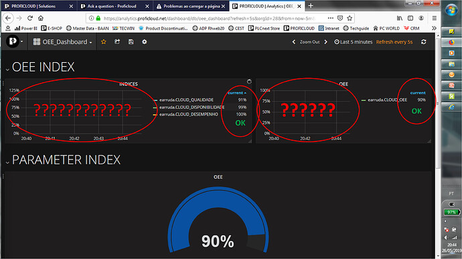Screen dimensions: 462x259
Task: Open dashboard settings gear
Action: (x=145, y=41)
